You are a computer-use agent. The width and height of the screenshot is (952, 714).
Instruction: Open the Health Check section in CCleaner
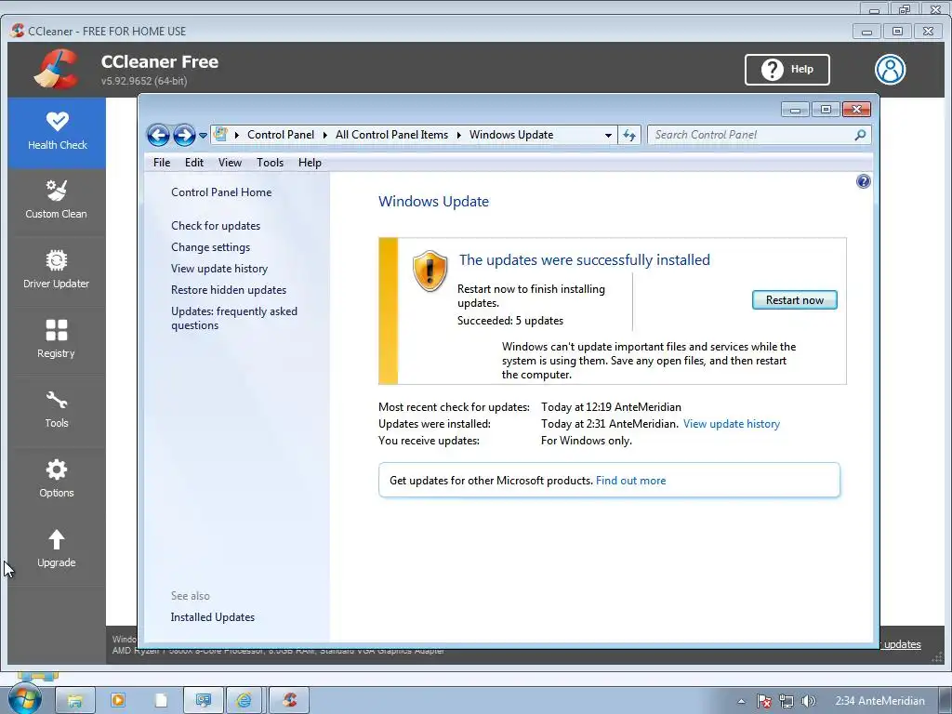coord(57,132)
